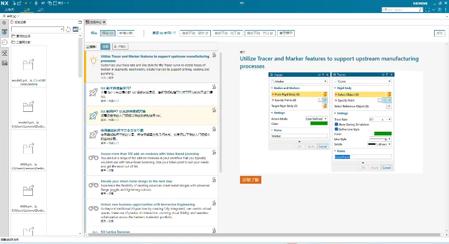449x244 pixels.
Task: Click the magnifier icon in command search box
Action: [x=421, y=10]
